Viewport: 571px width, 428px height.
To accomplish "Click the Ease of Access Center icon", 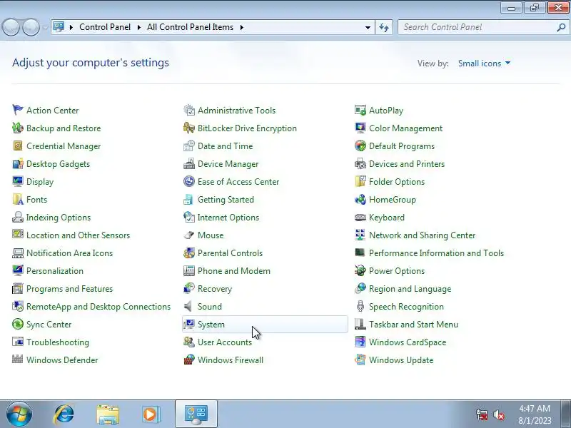I will (189, 181).
